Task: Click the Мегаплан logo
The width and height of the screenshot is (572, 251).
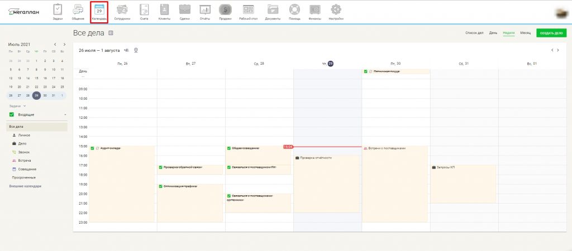Action: click(x=23, y=12)
